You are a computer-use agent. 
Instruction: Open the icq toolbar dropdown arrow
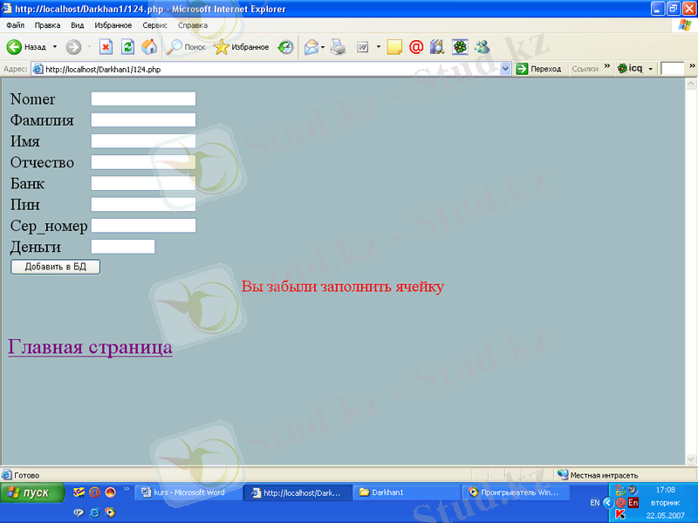point(650,69)
